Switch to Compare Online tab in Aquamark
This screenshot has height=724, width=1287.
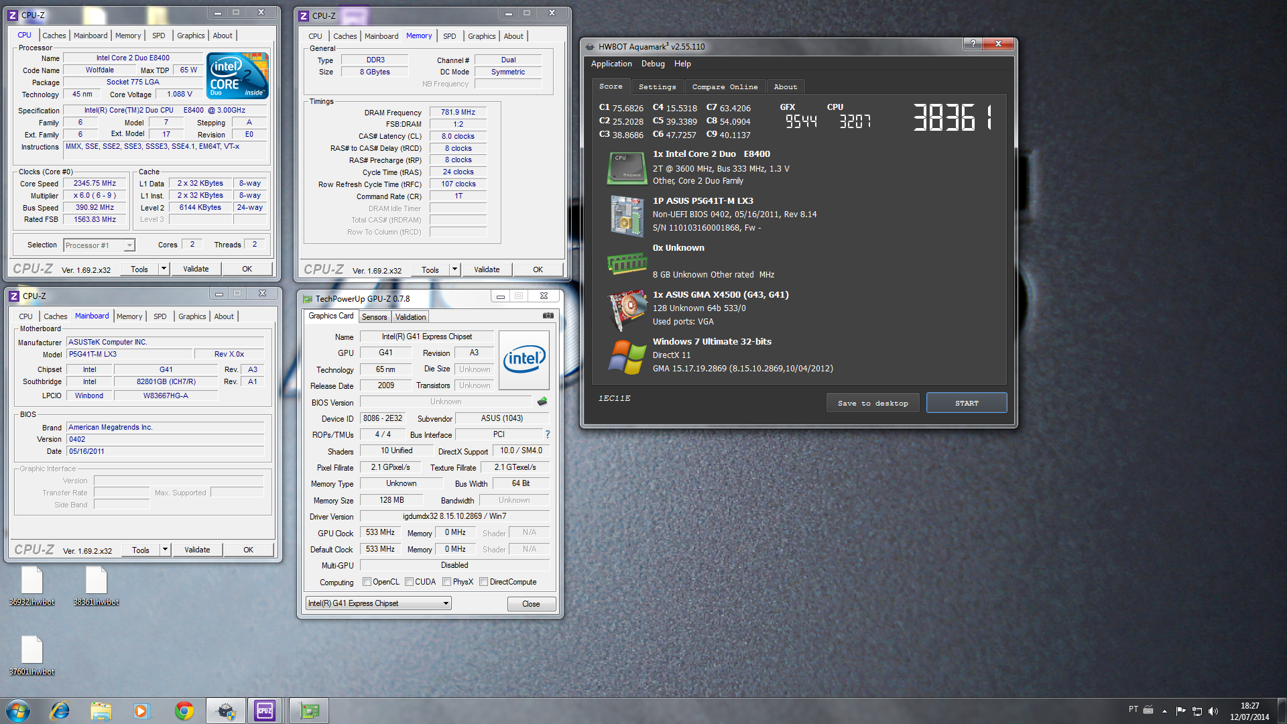coord(725,86)
